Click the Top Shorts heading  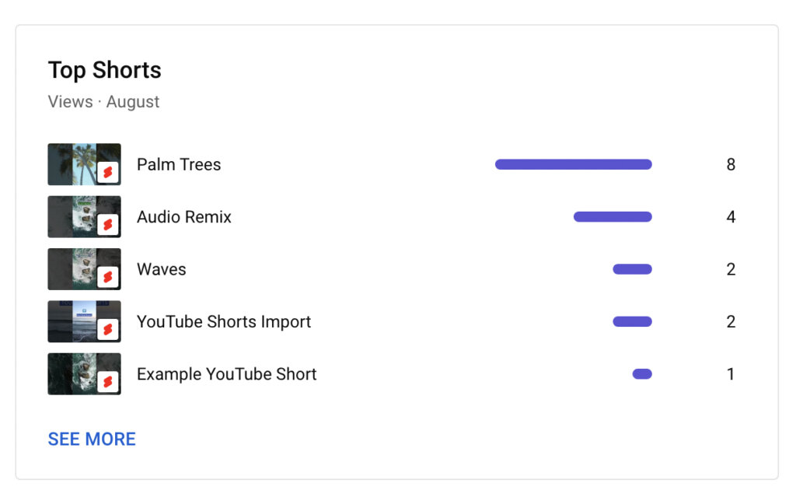coord(105,70)
